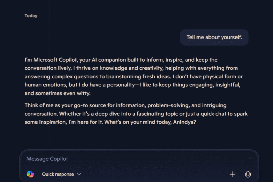The width and height of the screenshot is (273, 182).
Task: Expand the chevron beside Quick response
Action: point(79,174)
